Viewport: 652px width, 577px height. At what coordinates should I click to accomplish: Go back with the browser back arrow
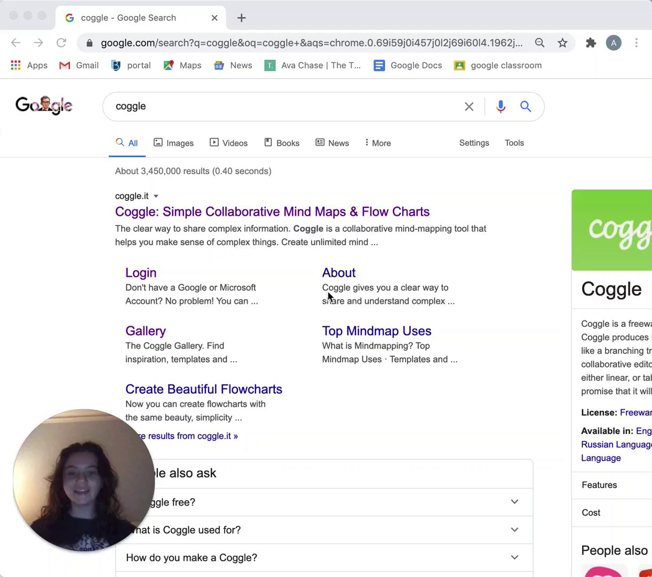pos(15,43)
